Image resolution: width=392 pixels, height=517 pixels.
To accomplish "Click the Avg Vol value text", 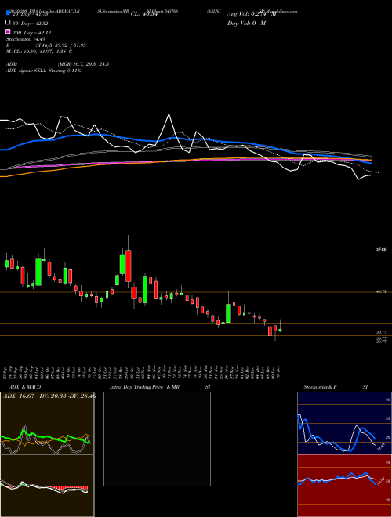I will [252, 14].
